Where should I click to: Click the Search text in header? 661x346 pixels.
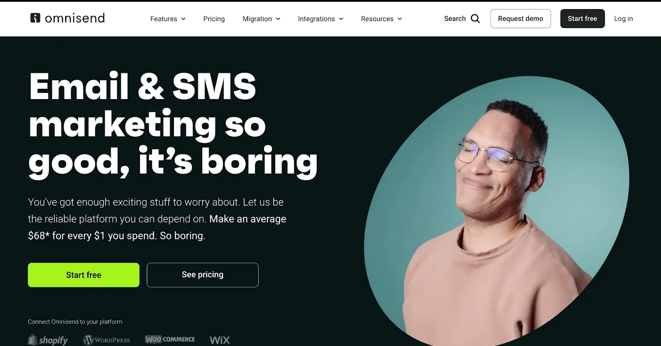pos(455,19)
